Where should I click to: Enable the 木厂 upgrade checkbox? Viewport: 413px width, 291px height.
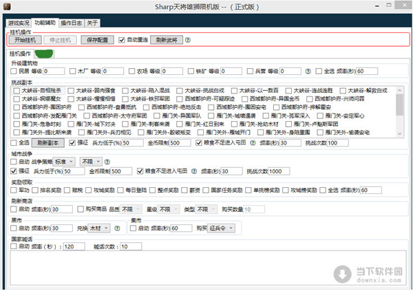tap(72, 71)
